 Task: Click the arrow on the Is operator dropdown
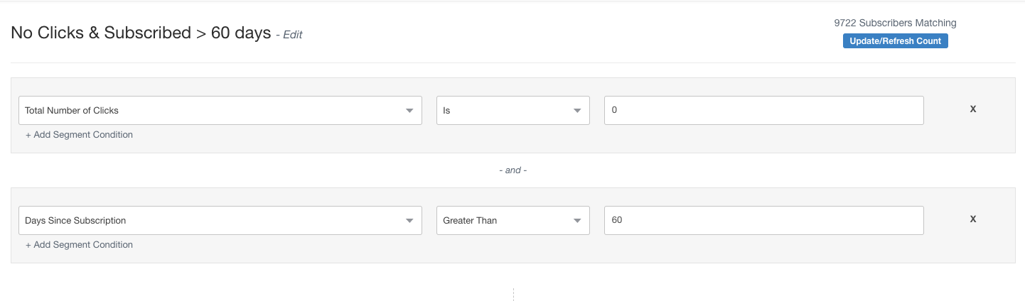577,111
